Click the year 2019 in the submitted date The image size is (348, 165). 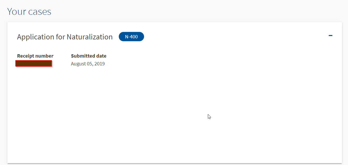click(100, 64)
